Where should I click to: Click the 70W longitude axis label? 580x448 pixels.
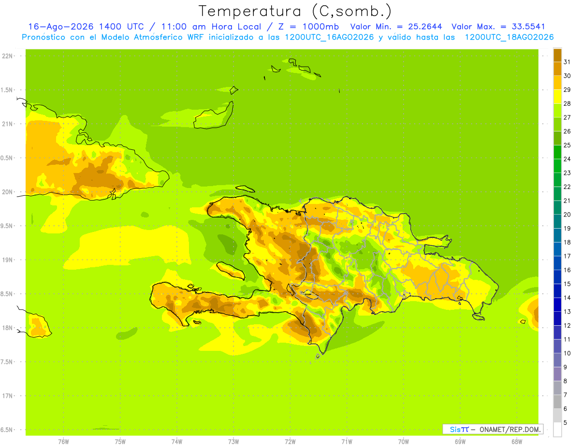[x=404, y=441]
